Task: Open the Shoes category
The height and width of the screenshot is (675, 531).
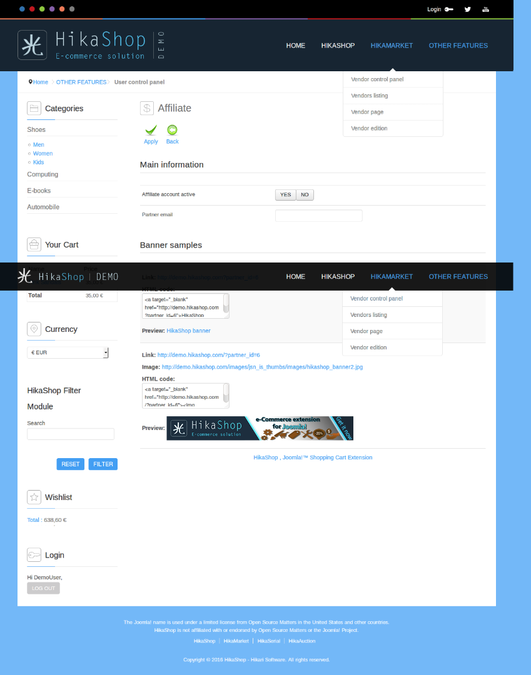Action: click(x=36, y=129)
